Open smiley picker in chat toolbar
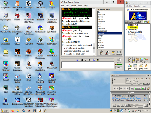 [98, 60]
